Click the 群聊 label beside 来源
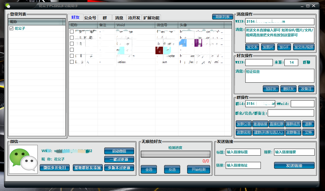 306,62
